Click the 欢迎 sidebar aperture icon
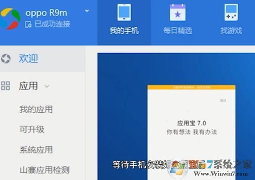The width and height of the screenshot is (255, 180). click(6, 58)
